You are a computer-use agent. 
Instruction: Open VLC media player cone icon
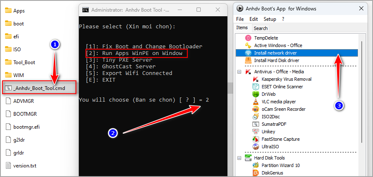click(256, 102)
